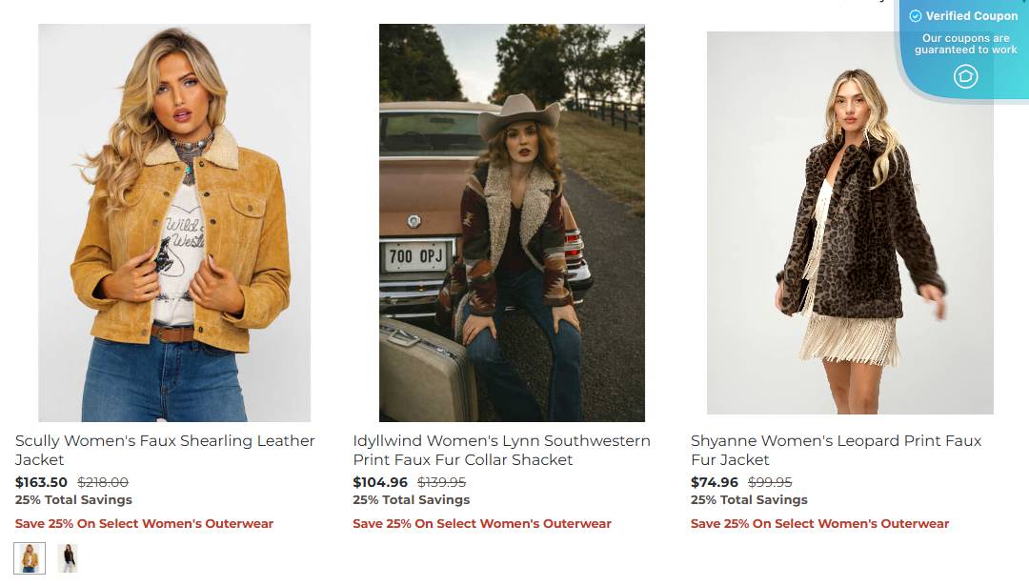Viewport: 1029px width, 586px height.
Task: Open Idyllwind Women's Lynn Southwestern Shacket title
Action: click(x=501, y=450)
